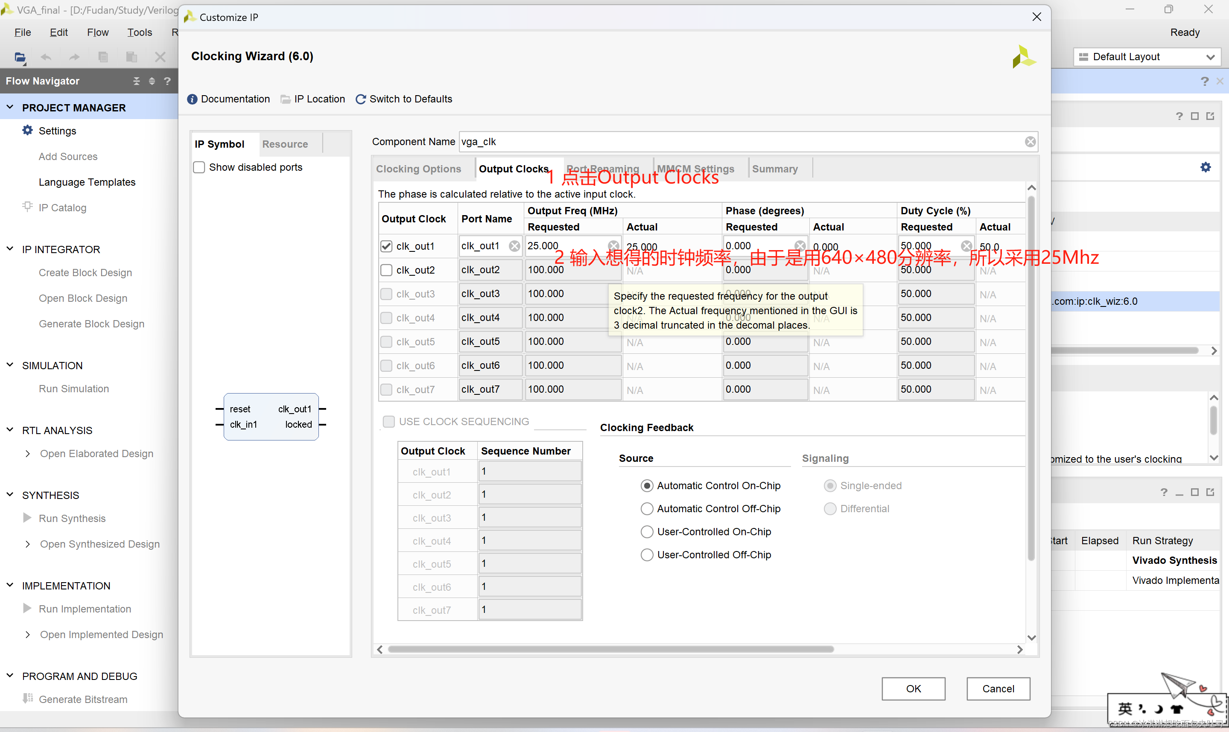1229x732 pixels.
Task: Collapse PROGRAM AND DEBUG section
Action: [x=10, y=675]
